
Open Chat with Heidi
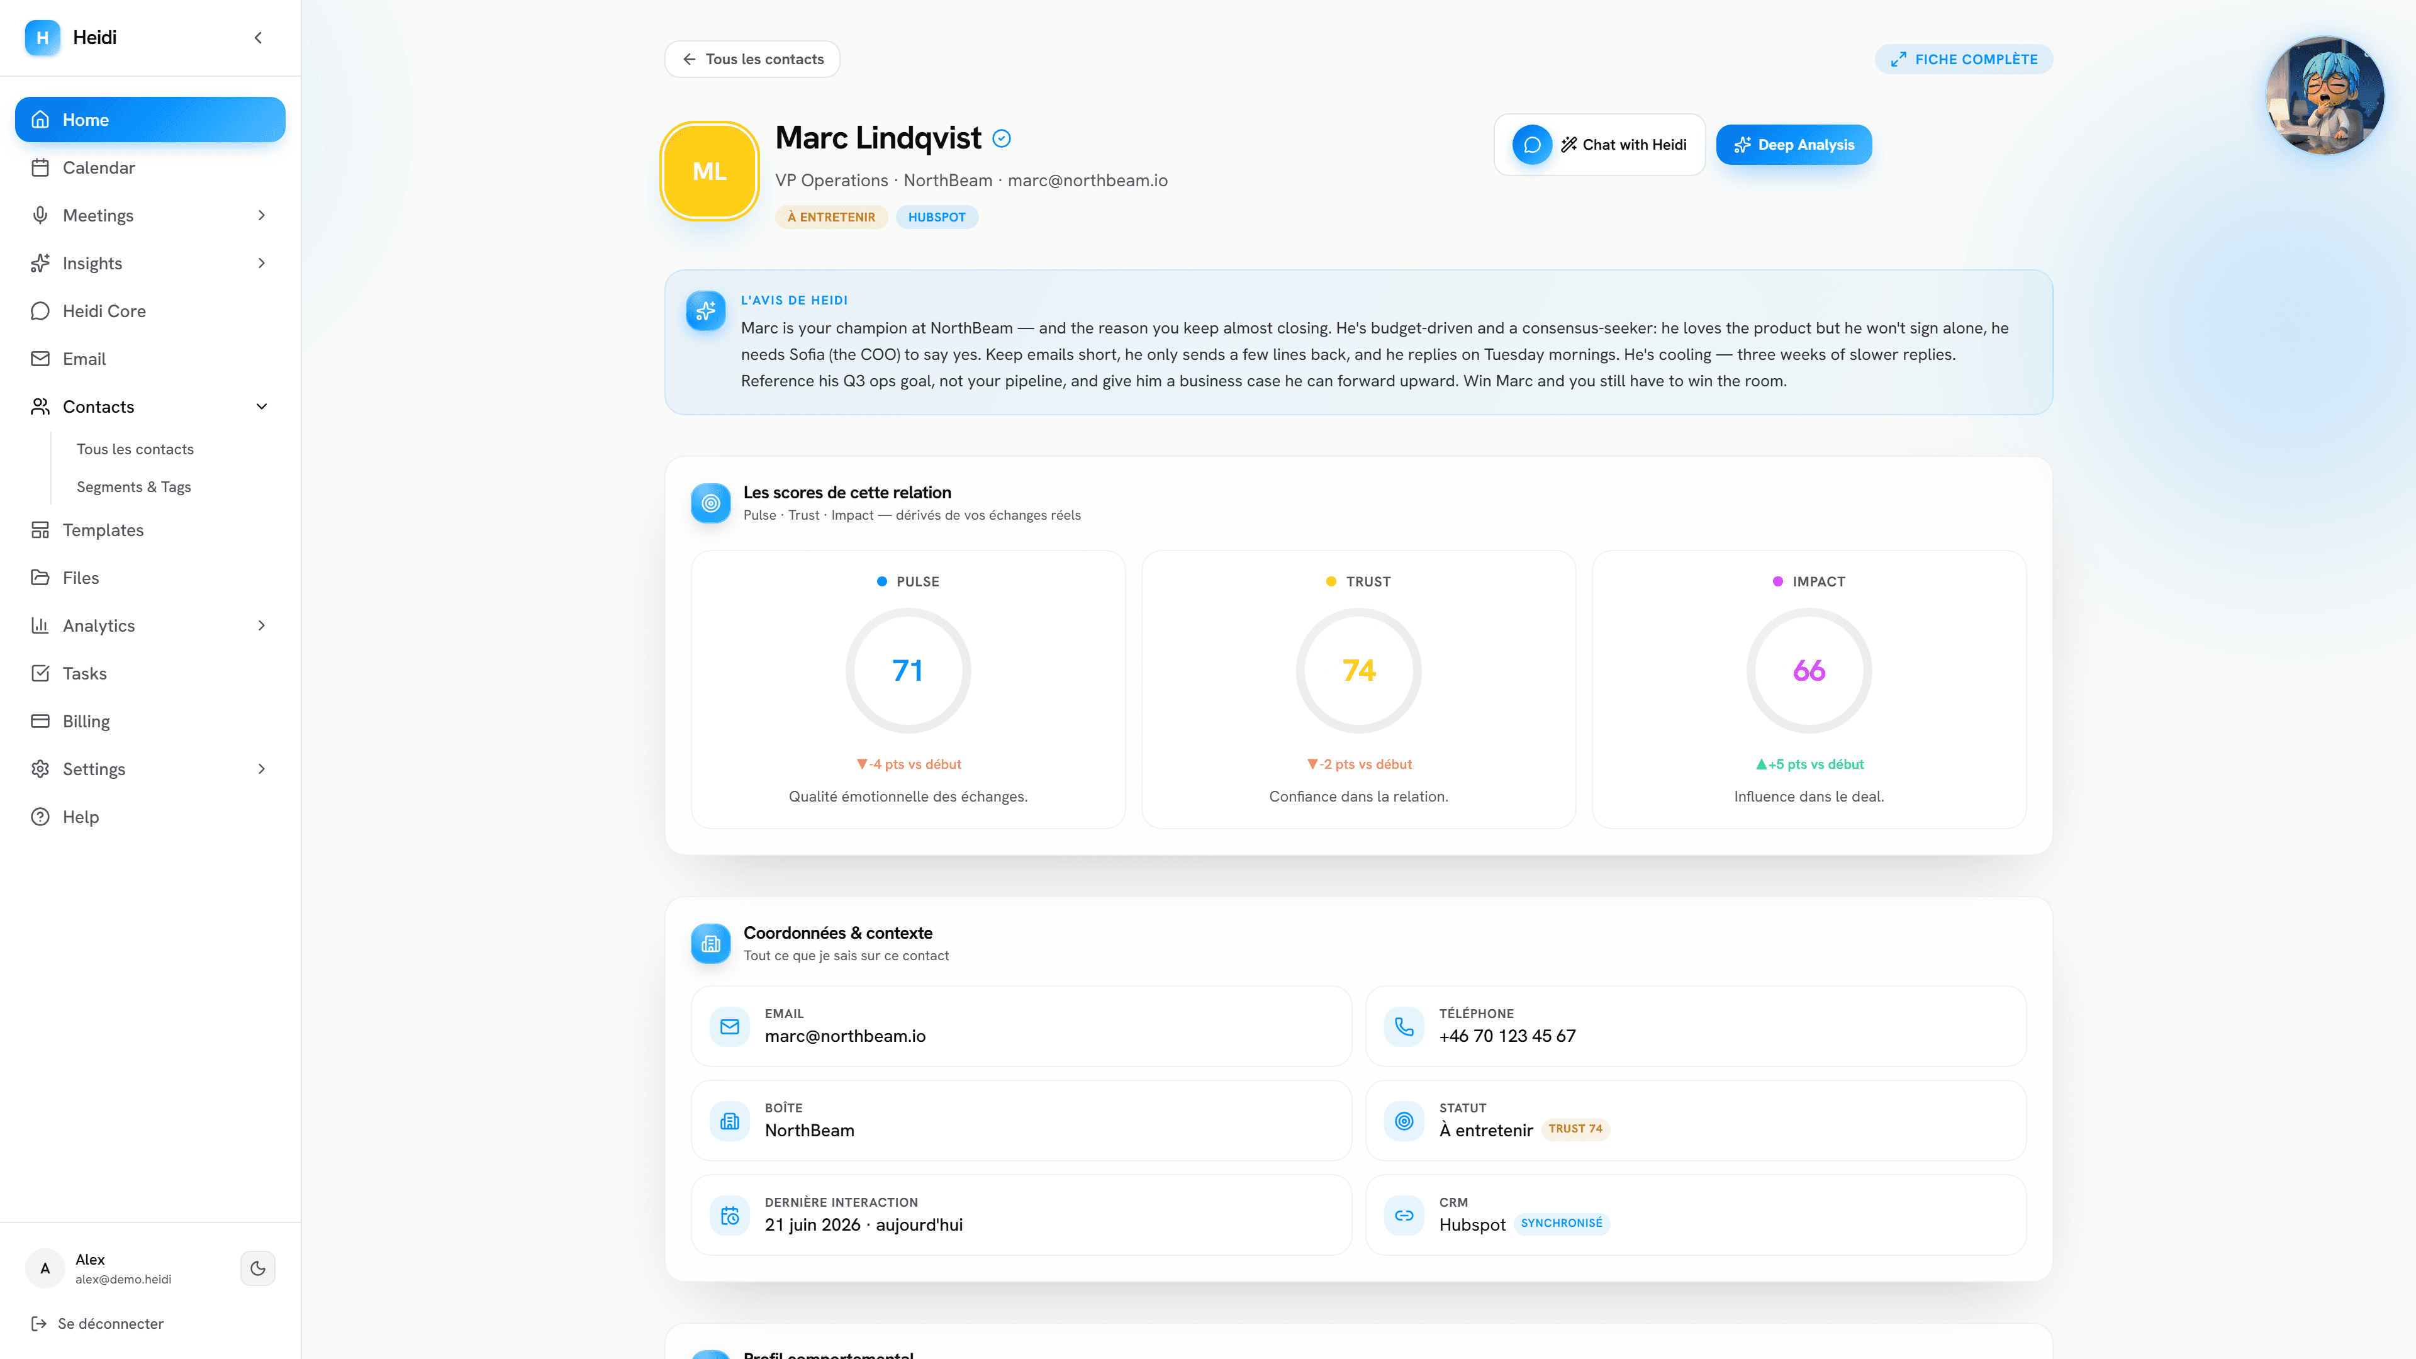coord(1600,145)
